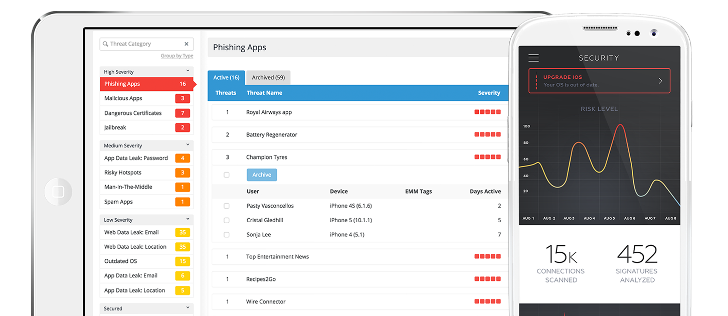
Task: Check the box for Sonja Lee
Action: (x=227, y=235)
